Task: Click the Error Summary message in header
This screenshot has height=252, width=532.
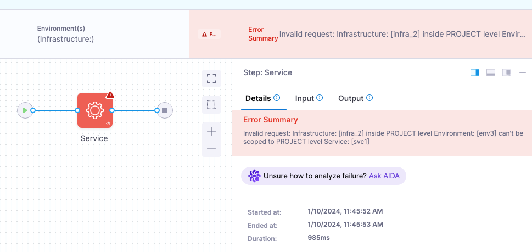Action: pyautogui.click(x=402, y=34)
